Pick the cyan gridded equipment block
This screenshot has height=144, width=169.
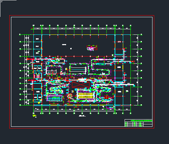[55, 98]
